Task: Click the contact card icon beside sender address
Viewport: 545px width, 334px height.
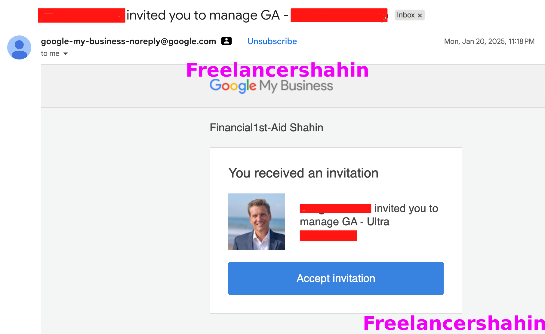Action: [226, 41]
